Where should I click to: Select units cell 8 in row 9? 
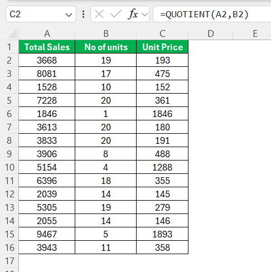106,154
